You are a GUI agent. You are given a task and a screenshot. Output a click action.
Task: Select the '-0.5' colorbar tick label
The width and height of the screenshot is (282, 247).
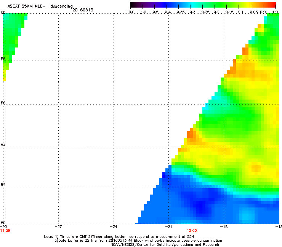(154, 12)
